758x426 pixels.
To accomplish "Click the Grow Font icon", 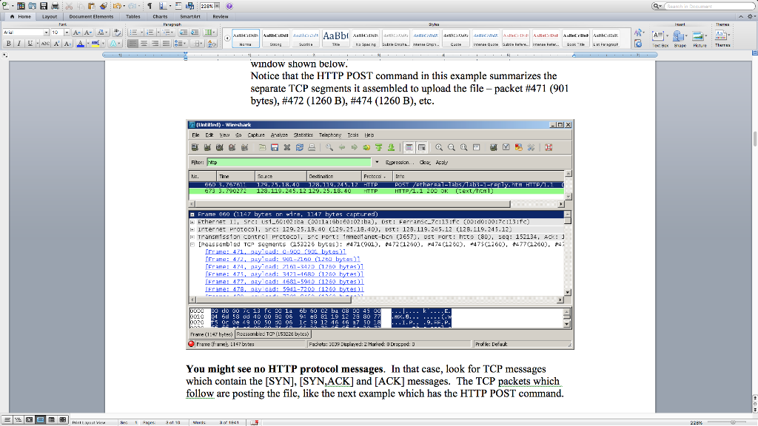I will 76,33.
